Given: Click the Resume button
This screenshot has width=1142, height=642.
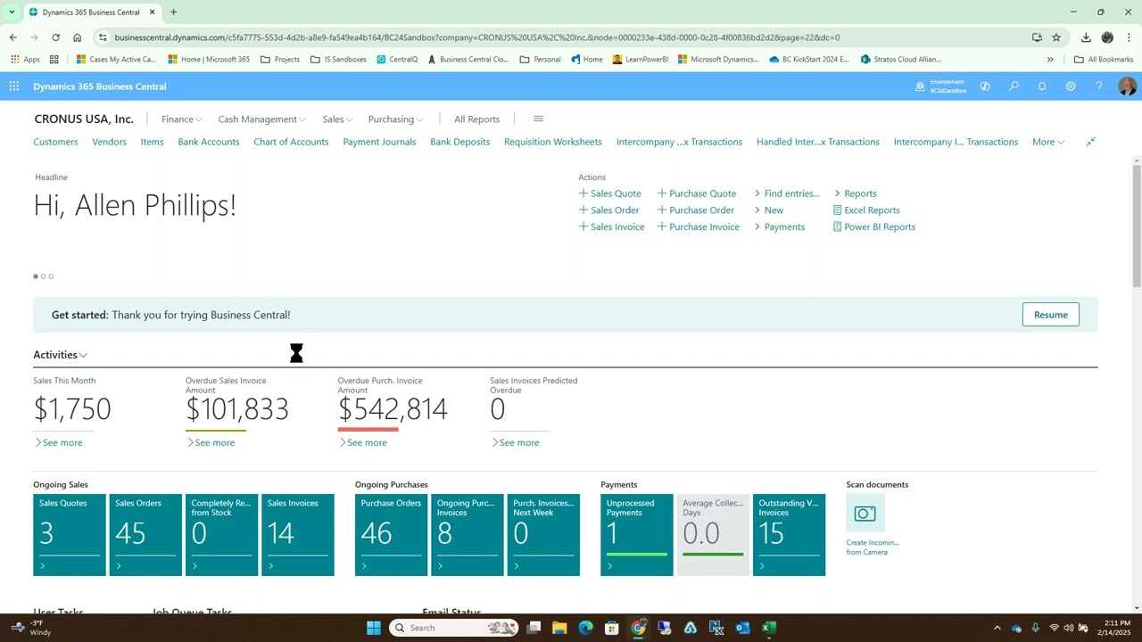Looking at the screenshot, I should point(1050,315).
